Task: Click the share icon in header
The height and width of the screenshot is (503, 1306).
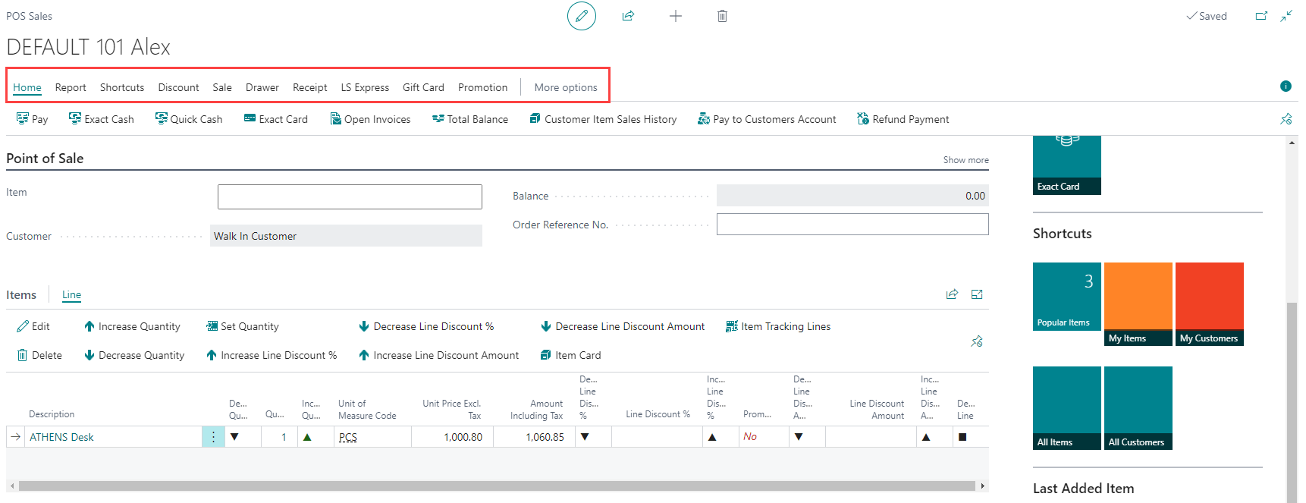Action: (x=628, y=16)
